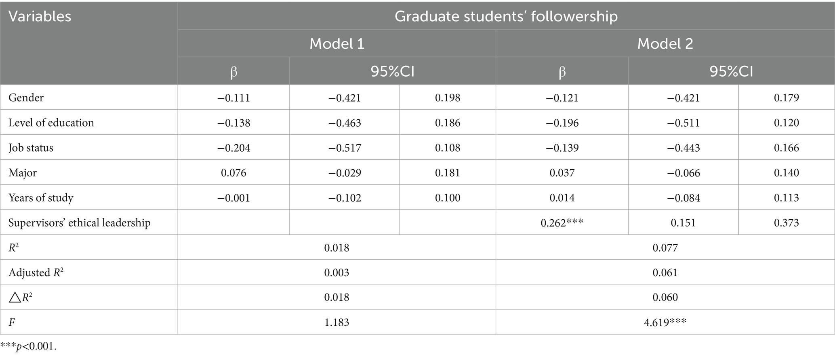Click the Adjusted R² row label

coord(36,273)
